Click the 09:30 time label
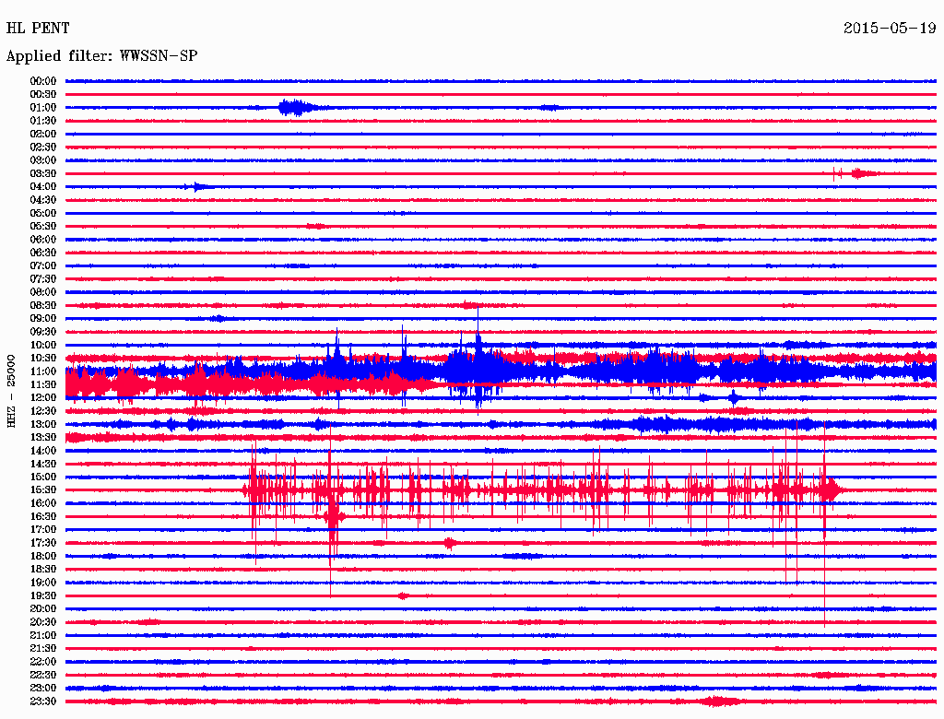Screen dimensions: 944x719 tap(43, 332)
